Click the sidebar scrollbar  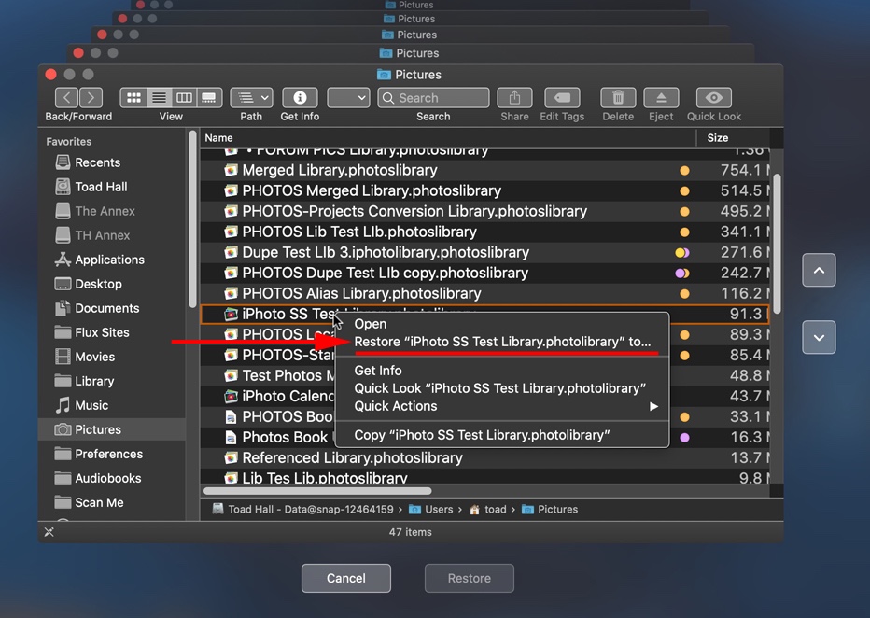pyautogui.click(x=192, y=218)
